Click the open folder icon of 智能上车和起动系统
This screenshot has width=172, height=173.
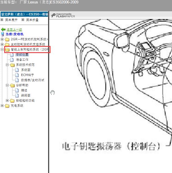click(x=7, y=49)
